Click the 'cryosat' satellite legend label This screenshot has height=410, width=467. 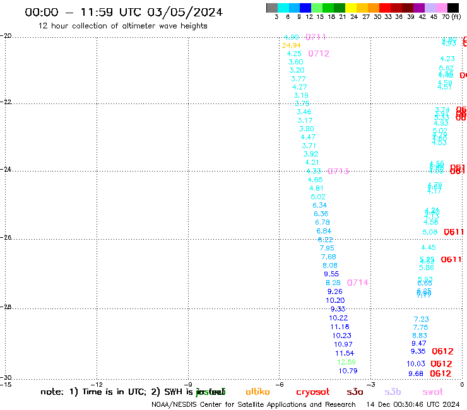[313, 392]
